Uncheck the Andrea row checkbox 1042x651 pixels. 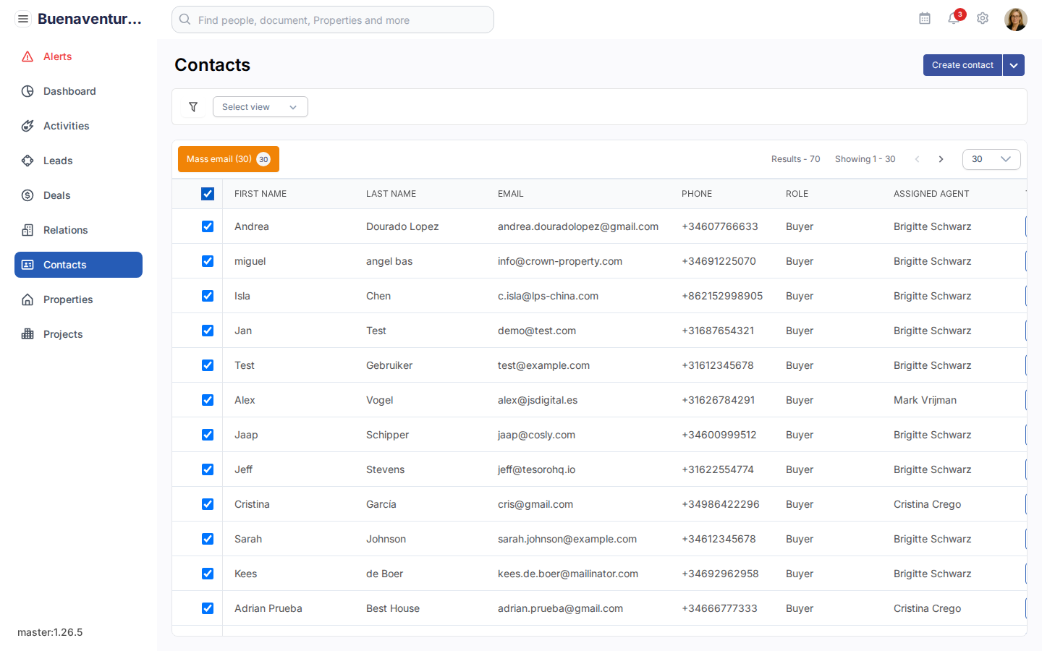click(x=208, y=226)
